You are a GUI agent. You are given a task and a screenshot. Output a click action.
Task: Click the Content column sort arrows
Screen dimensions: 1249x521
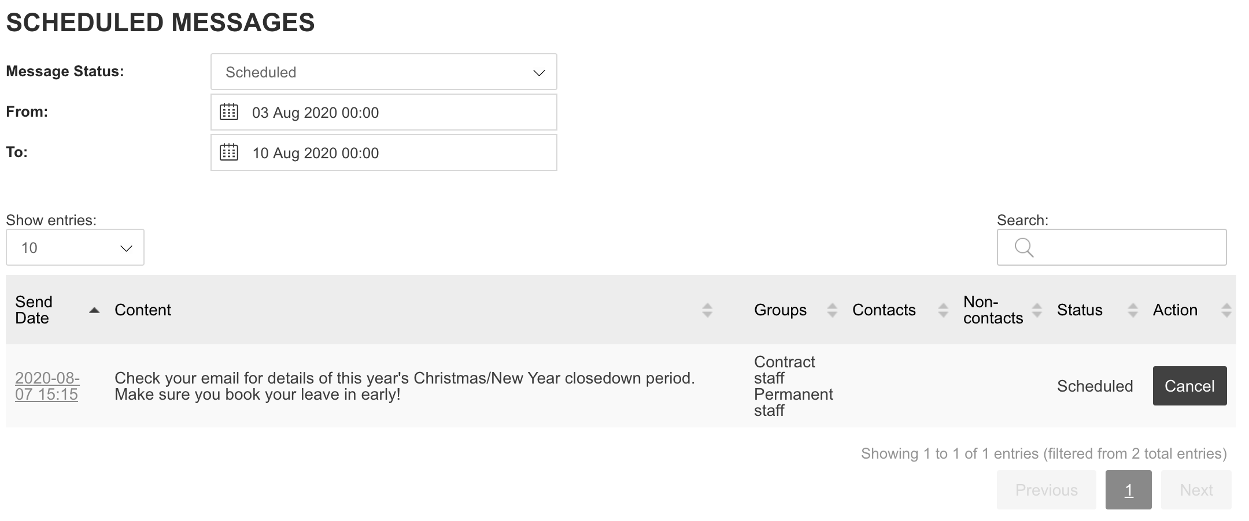[707, 310]
